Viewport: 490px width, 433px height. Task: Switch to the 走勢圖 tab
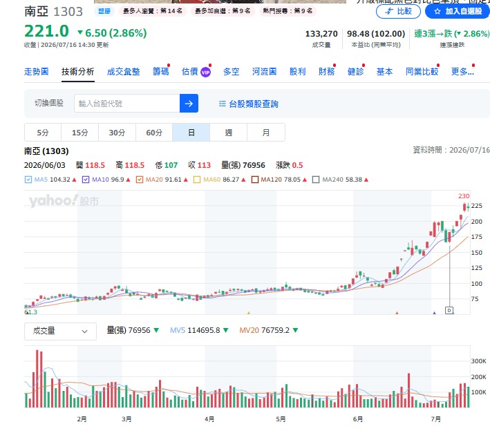36,72
